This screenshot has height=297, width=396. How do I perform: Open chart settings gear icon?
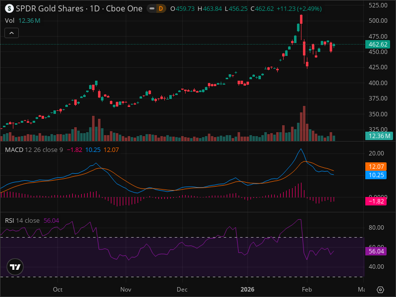(380, 290)
